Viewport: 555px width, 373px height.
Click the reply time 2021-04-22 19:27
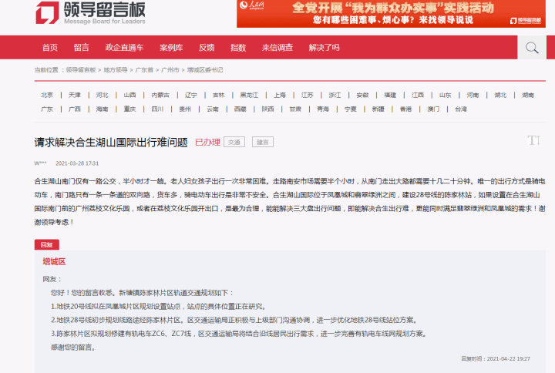click(509, 359)
